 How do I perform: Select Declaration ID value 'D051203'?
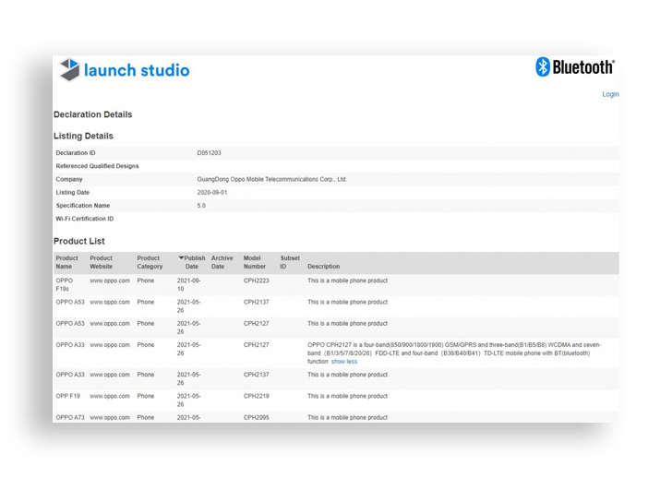coord(210,153)
